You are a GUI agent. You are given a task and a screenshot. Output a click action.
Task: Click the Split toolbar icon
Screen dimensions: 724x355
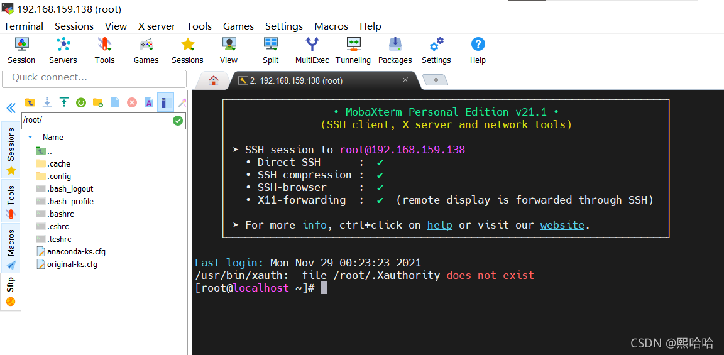tap(271, 51)
